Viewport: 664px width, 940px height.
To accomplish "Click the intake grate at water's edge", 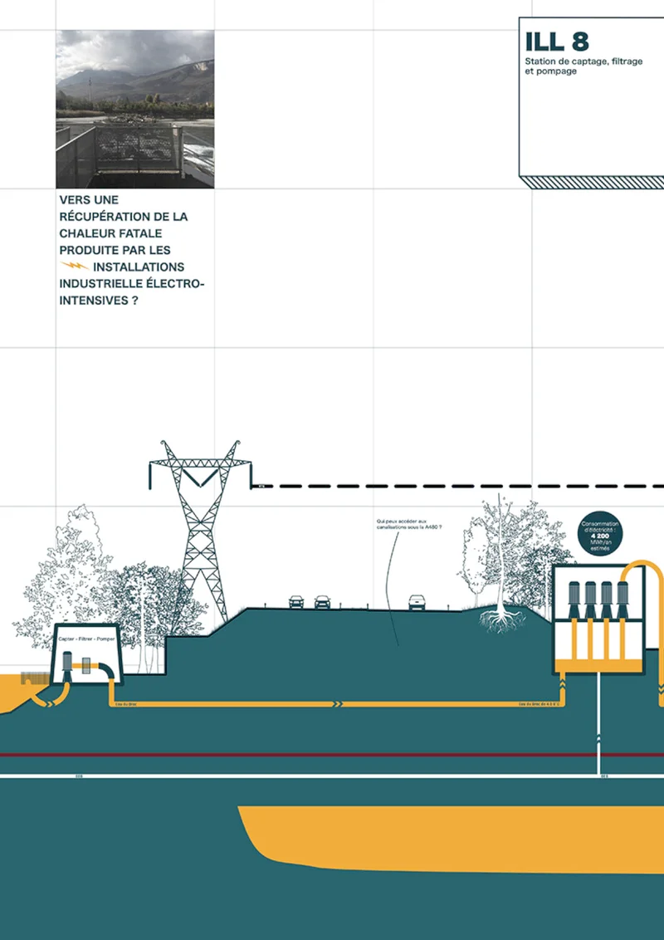I will pyautogui.click(x=32, y=679).
